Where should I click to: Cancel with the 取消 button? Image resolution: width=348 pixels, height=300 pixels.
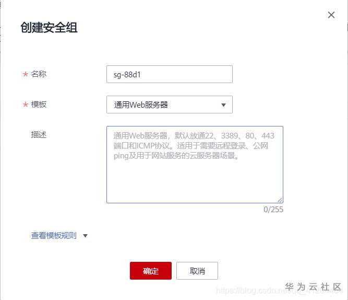point(197,271)
